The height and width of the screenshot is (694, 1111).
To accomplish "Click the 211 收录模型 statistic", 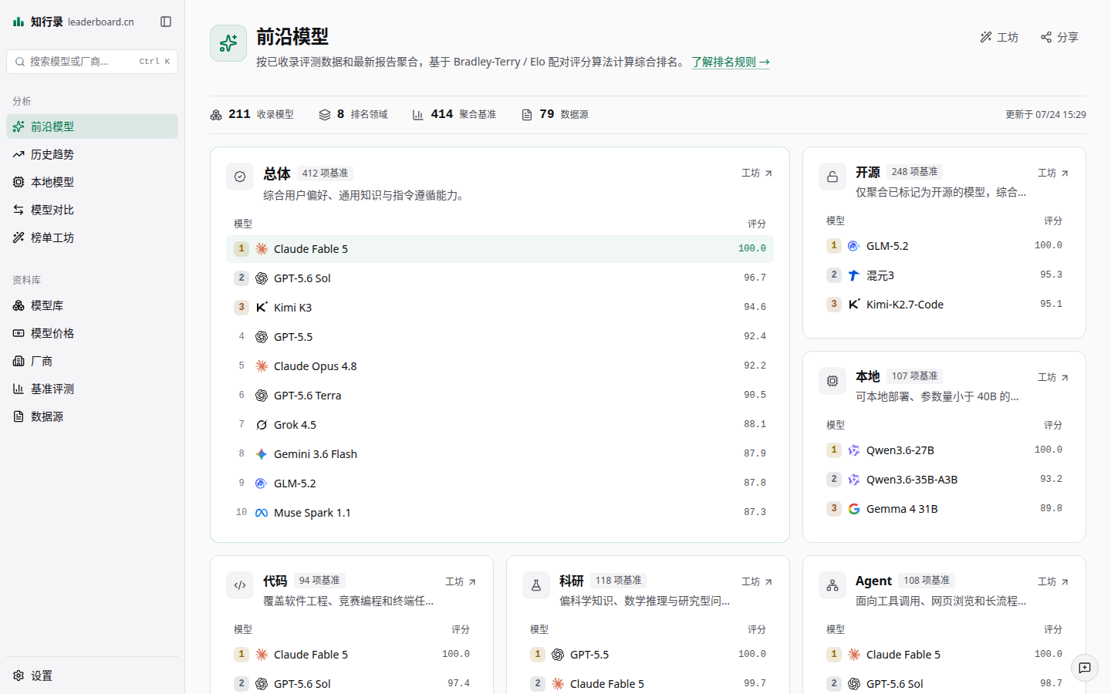I will click(x=252, y=114).
